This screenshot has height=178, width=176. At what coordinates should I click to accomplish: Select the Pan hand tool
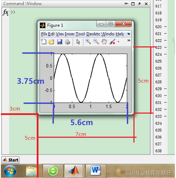(104, 42)
